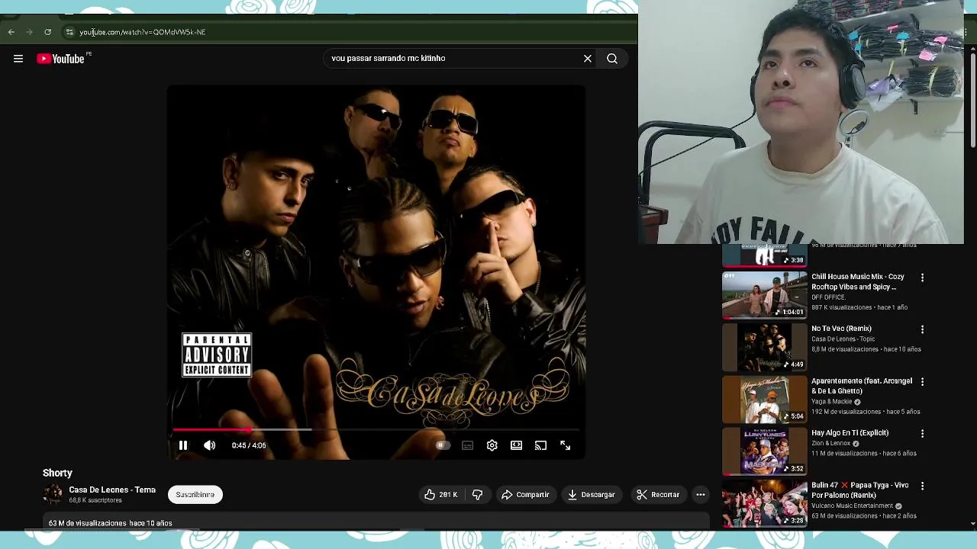Click 'Yaga & Mackie' channel name
This screenshot has width=977, height=549.
[831, 401]
